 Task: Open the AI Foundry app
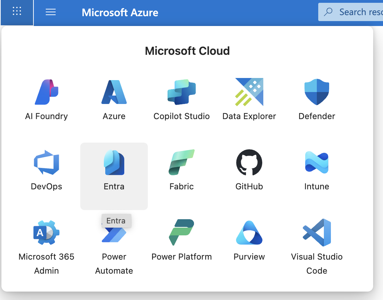tap(46, 98)
